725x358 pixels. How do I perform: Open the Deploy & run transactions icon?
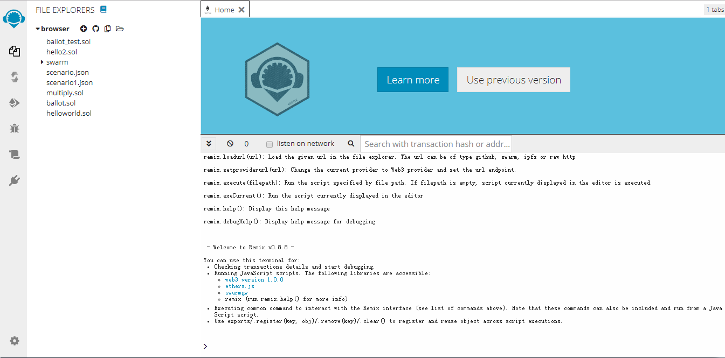(x=15, y=103)
